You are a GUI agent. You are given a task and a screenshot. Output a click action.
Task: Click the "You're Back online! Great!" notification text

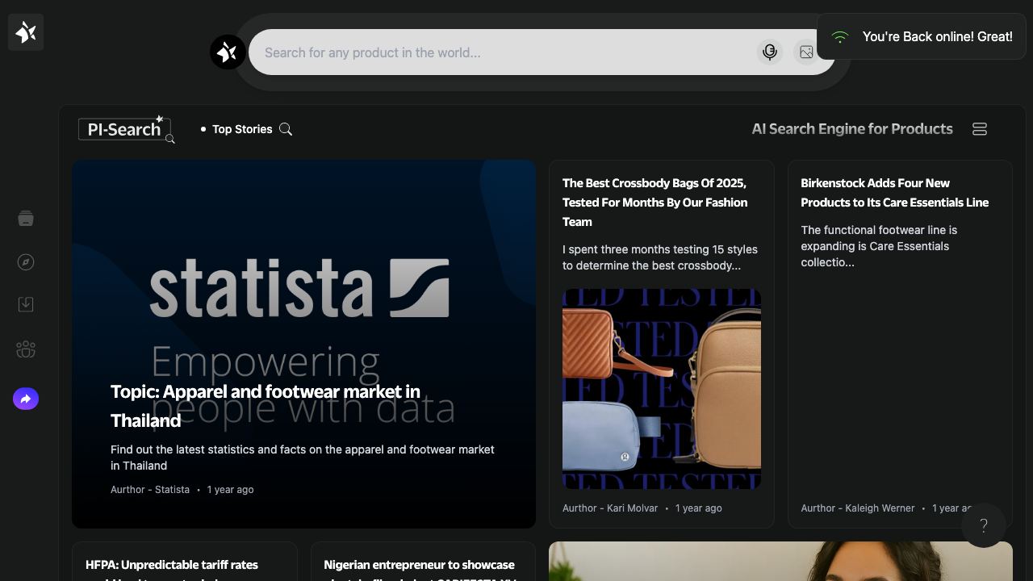click(x=938, y=37)
